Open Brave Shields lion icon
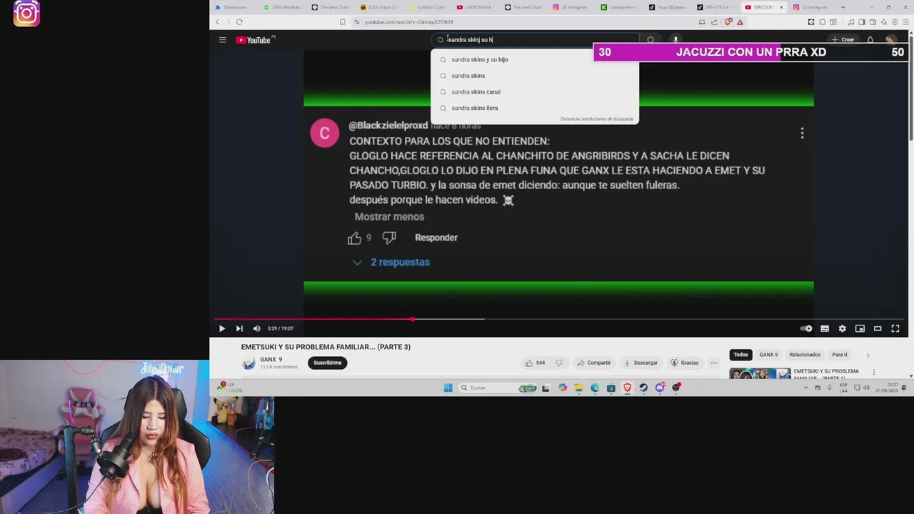The image size is (914, 514). (x=728, y=22)
